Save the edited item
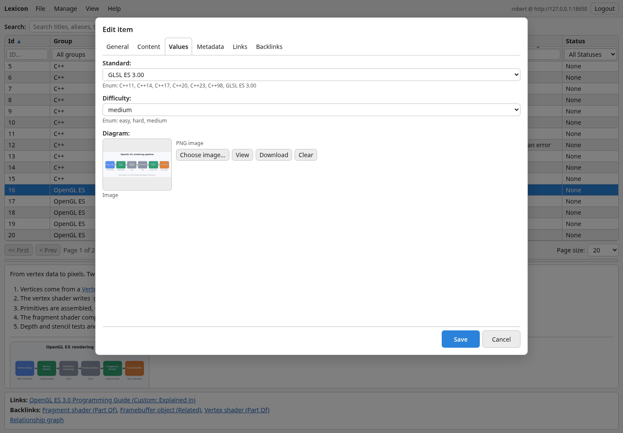This screenshot has width=623, height=433. 461,339
